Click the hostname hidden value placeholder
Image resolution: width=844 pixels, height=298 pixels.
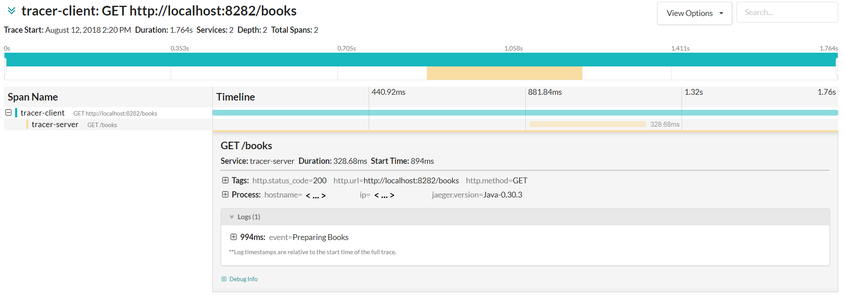click(x=316, y=195)
